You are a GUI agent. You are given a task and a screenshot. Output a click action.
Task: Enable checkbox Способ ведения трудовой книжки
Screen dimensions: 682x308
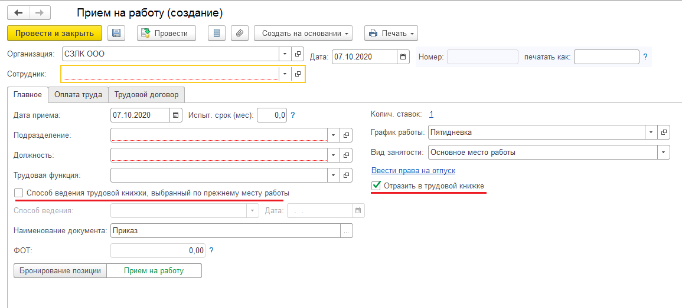pos(19,193)
